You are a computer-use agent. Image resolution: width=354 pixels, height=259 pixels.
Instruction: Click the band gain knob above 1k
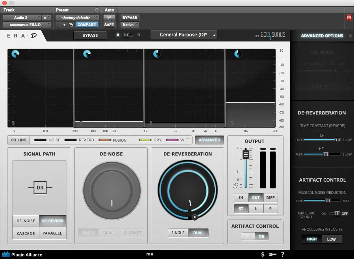(157, 54)
